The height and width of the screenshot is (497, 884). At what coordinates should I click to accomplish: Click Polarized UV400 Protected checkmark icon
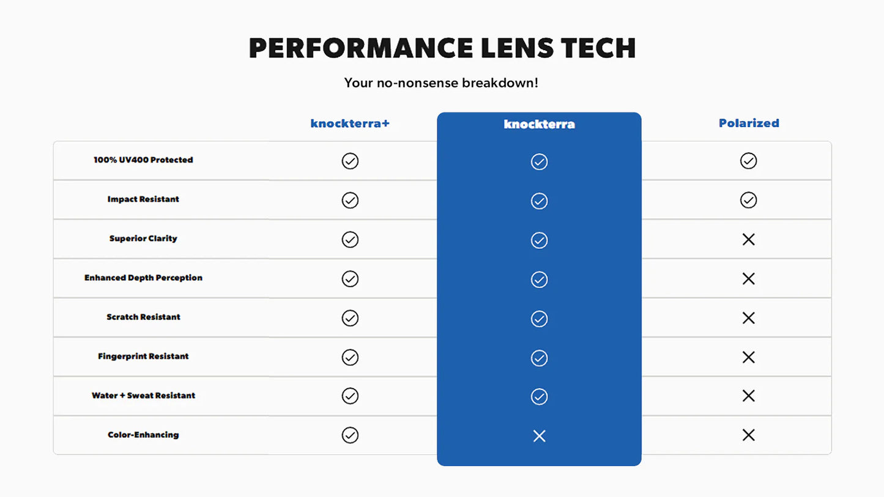(748, 161)
